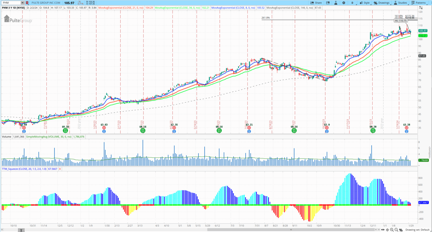The image size is (432, 232).
Task: Click the $3.21 earnings marker icon
Action: [249, 128]
